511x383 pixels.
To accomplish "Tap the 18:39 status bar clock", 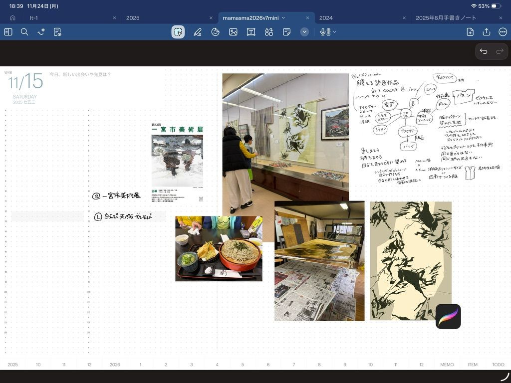I will [16, 6].
